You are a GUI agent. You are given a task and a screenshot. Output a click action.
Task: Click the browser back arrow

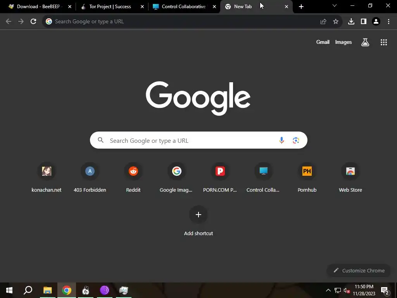pos(9,22)
